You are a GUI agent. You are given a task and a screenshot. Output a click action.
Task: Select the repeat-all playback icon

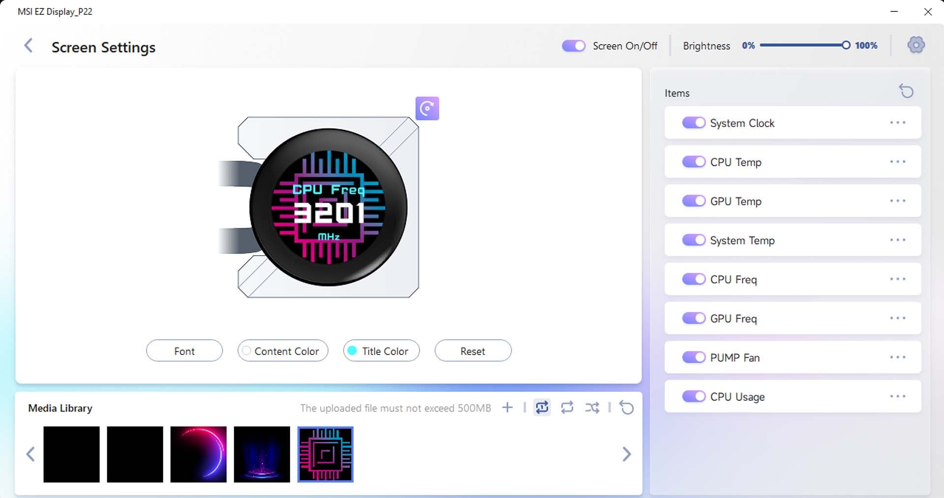click(x=567, y=408)
